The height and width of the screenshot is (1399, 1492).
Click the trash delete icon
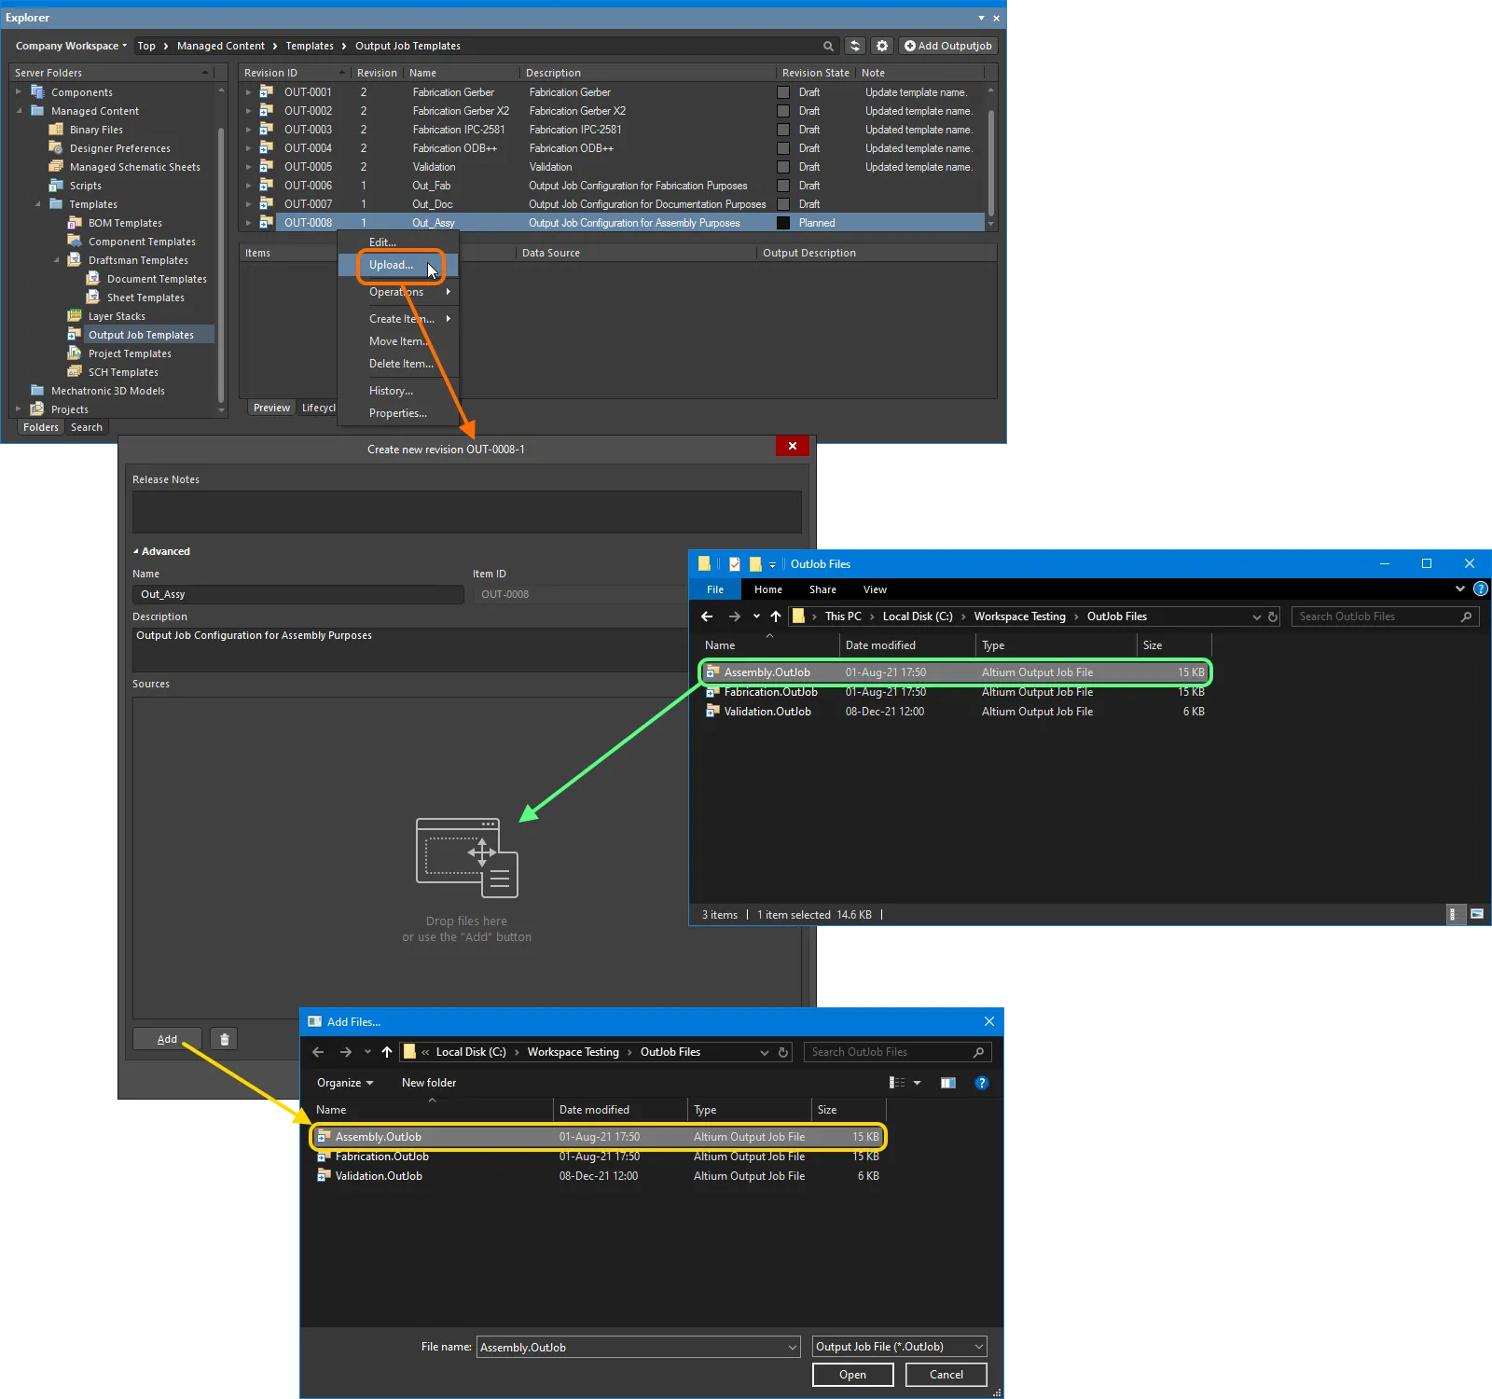(224, 1039)
